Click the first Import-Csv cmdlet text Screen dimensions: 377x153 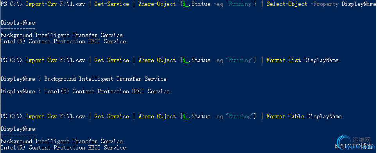pos(41,4)
